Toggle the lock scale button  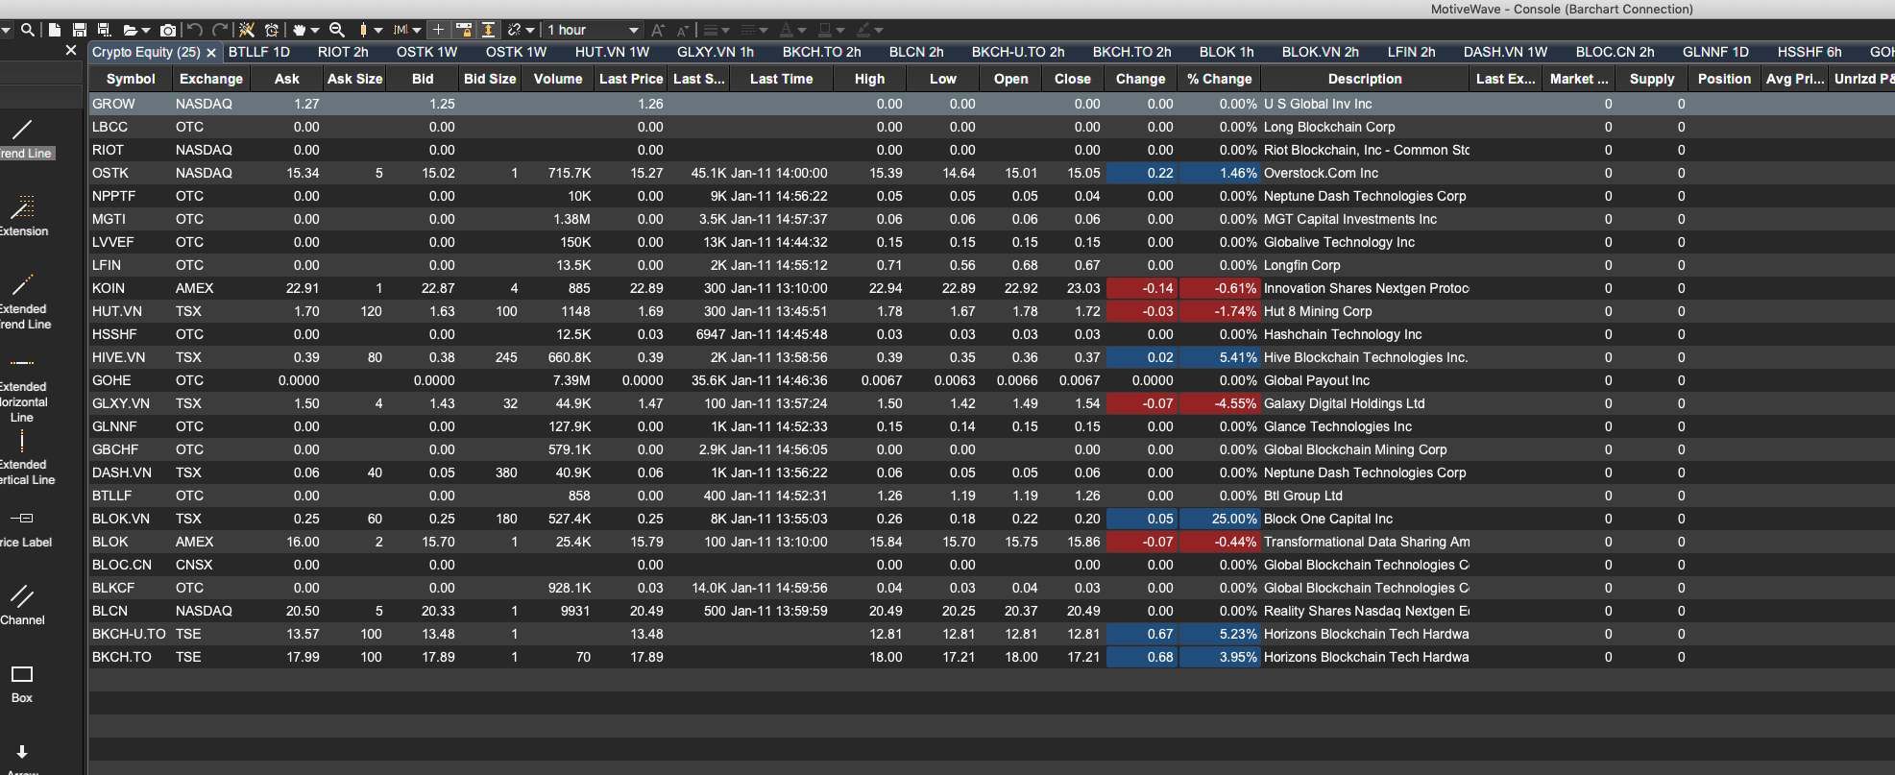coord(464,30)
